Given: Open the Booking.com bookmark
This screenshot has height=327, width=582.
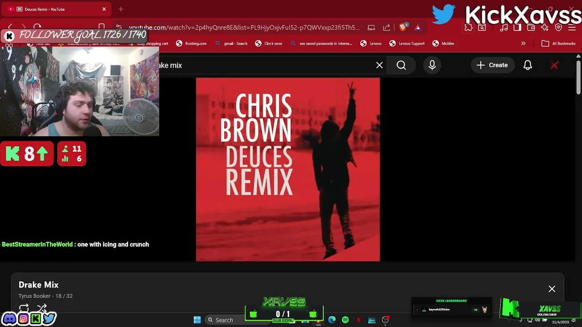Looking at the screenshot, I should (x=191, y=44).
